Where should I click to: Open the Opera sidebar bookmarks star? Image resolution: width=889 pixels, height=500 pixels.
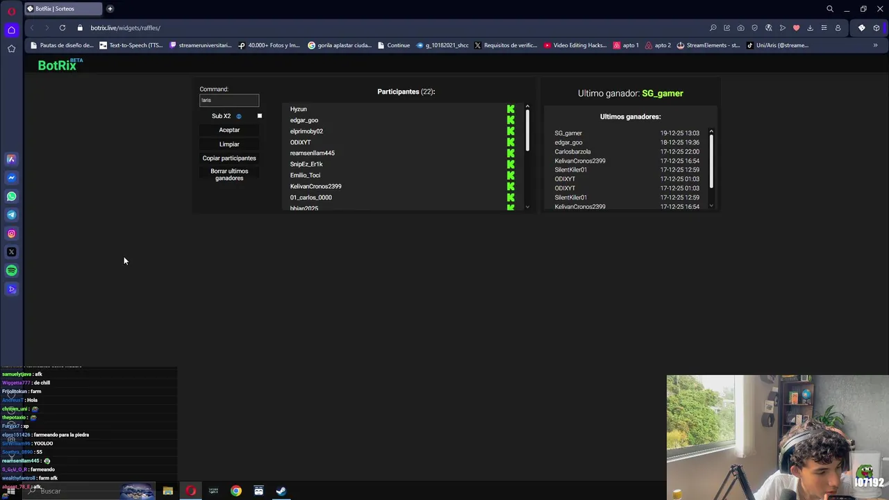point(11,49)
